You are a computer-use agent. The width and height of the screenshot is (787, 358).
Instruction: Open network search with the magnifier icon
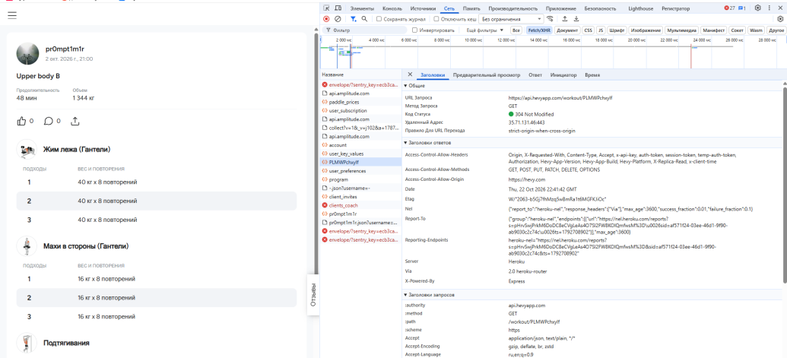tap(364, 19)
